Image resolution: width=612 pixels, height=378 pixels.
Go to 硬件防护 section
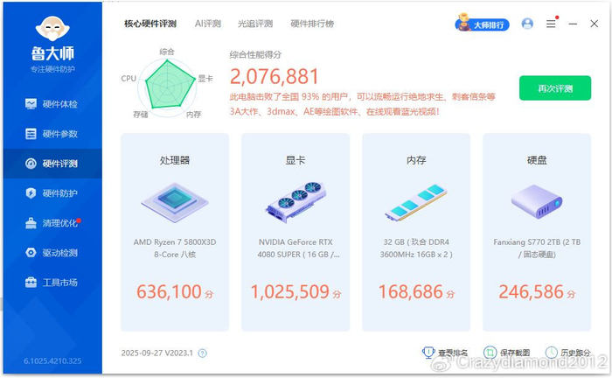51,192
